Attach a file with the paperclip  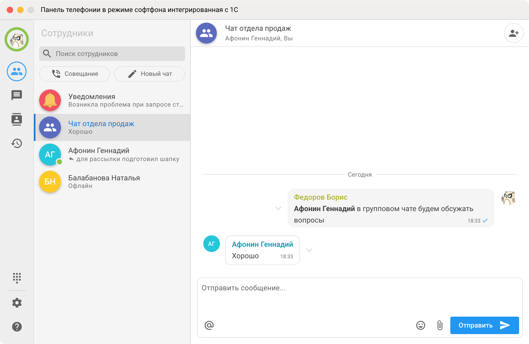click(x=440, y=325)
